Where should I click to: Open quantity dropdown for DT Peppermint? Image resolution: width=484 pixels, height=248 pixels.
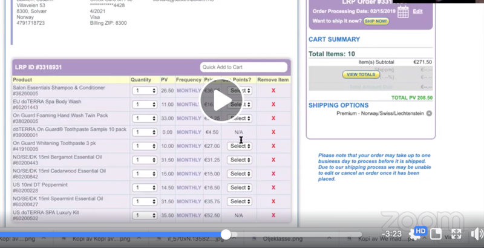click(x=145, y=188)
